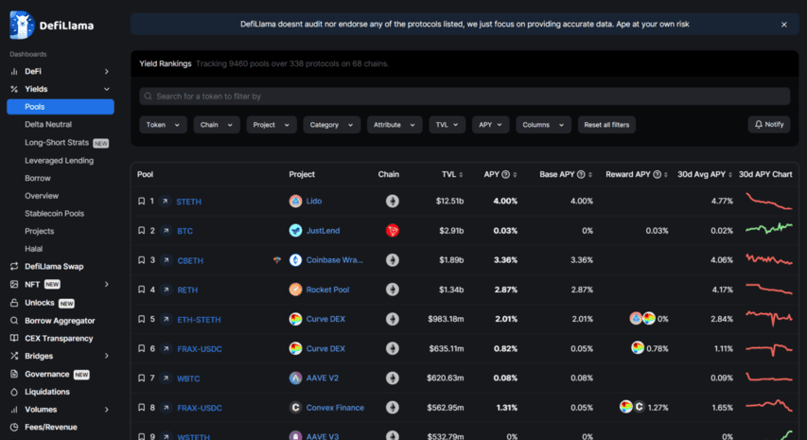Open external link arrow for WBTC
Viewport: 807px width, 440px height.
[x=166, y=378]
